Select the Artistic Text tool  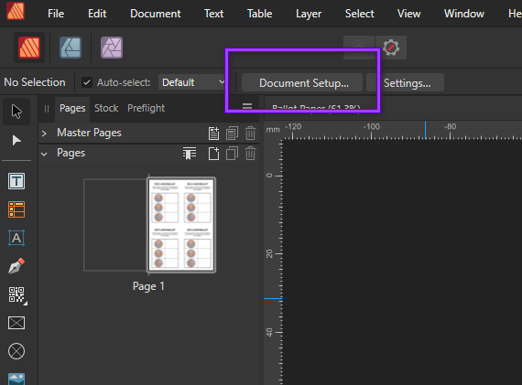(16, 238)
